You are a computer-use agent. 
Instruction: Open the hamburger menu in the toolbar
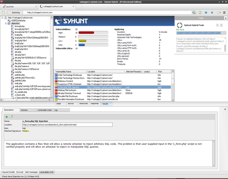click(224, 12)
